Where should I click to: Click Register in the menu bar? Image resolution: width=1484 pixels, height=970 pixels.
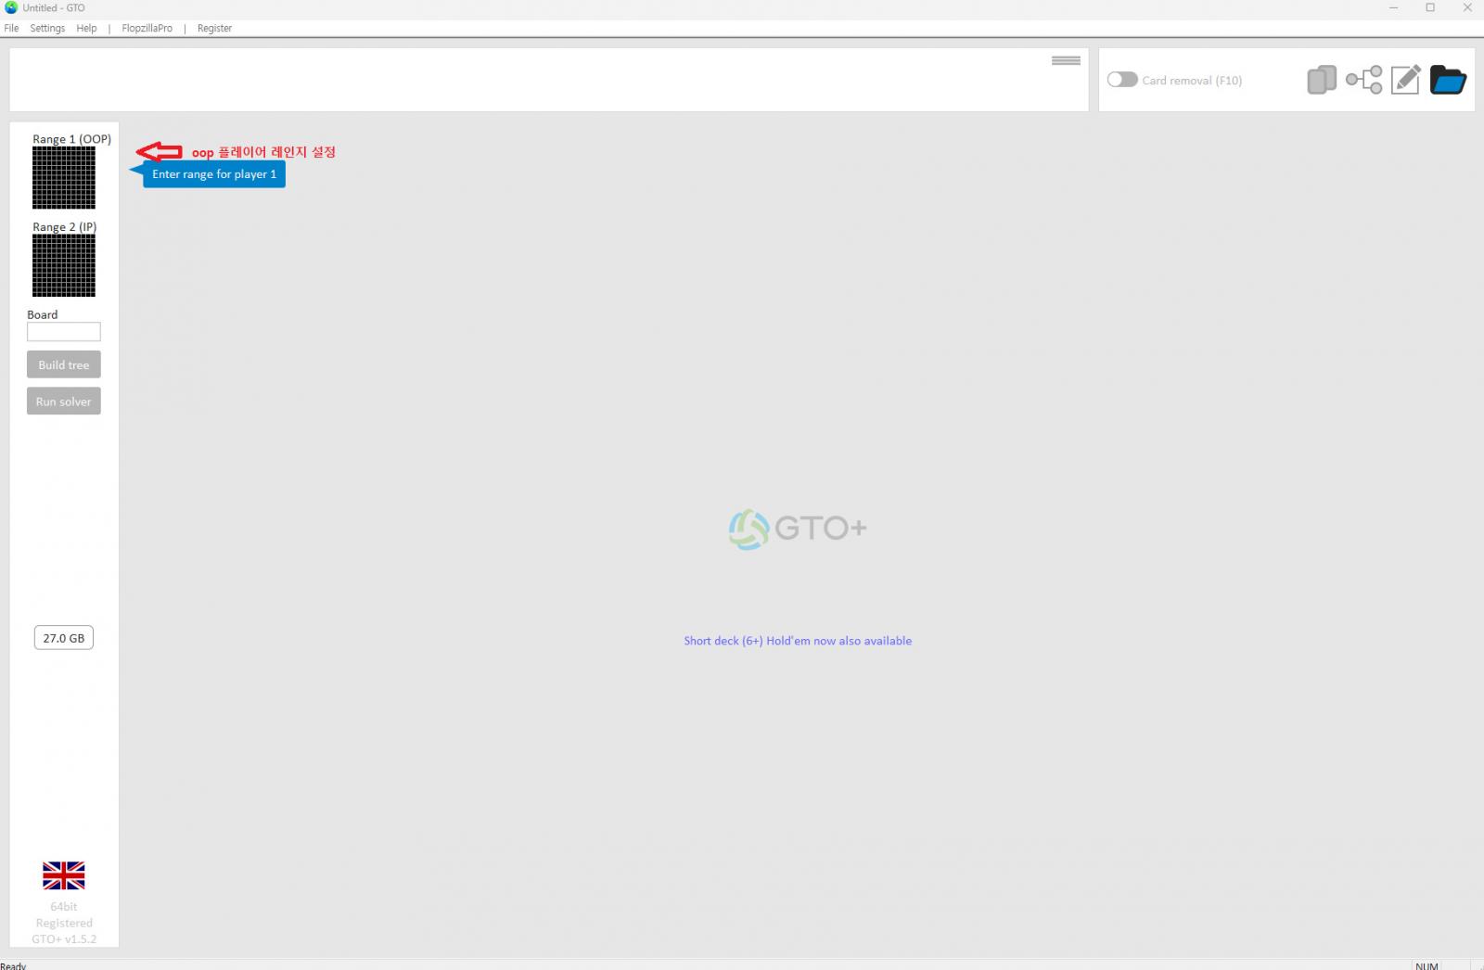pos(214,29)
